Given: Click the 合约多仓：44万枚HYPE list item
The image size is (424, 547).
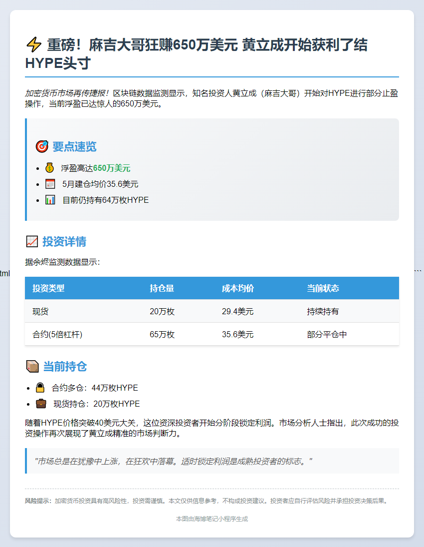Looking at the screenshot, I should coord(95,388).
